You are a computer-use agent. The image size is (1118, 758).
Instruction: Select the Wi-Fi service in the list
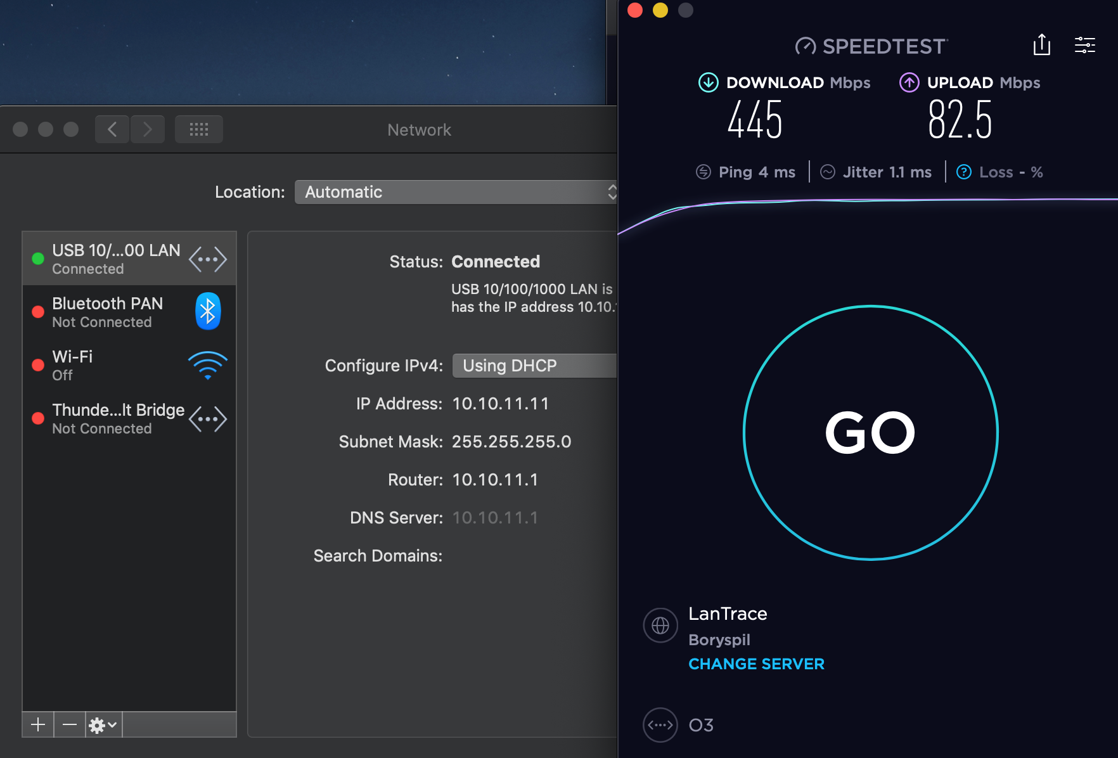click(129, 365)
